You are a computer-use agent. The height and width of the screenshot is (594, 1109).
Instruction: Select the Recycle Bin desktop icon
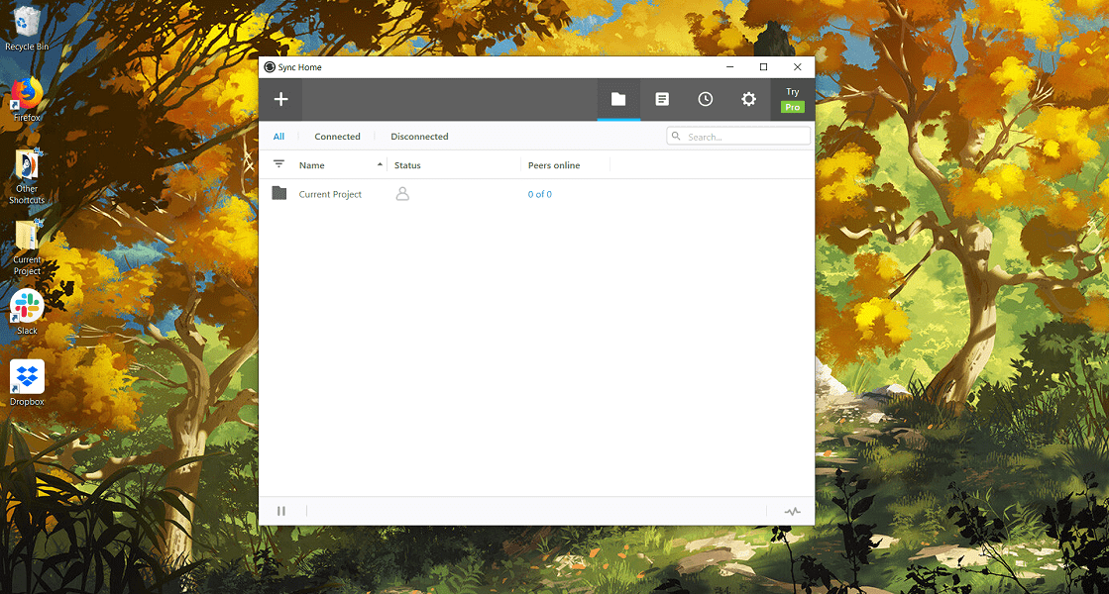coord(27,28)
